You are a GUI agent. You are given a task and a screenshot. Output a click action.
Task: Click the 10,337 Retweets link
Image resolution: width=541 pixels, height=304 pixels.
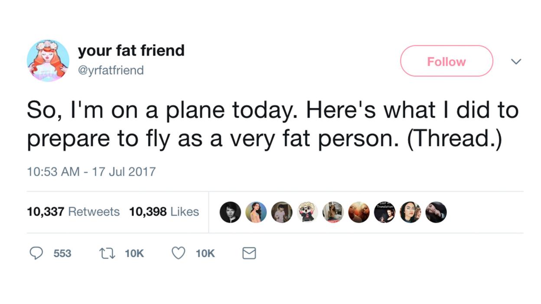click(x=73, y=212)
